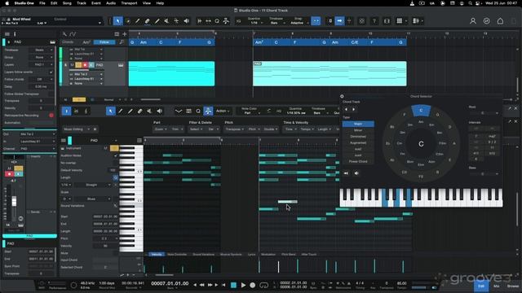Click the Record button in transport
Viewport: 522px width, 293px height.
pos(252,285)
